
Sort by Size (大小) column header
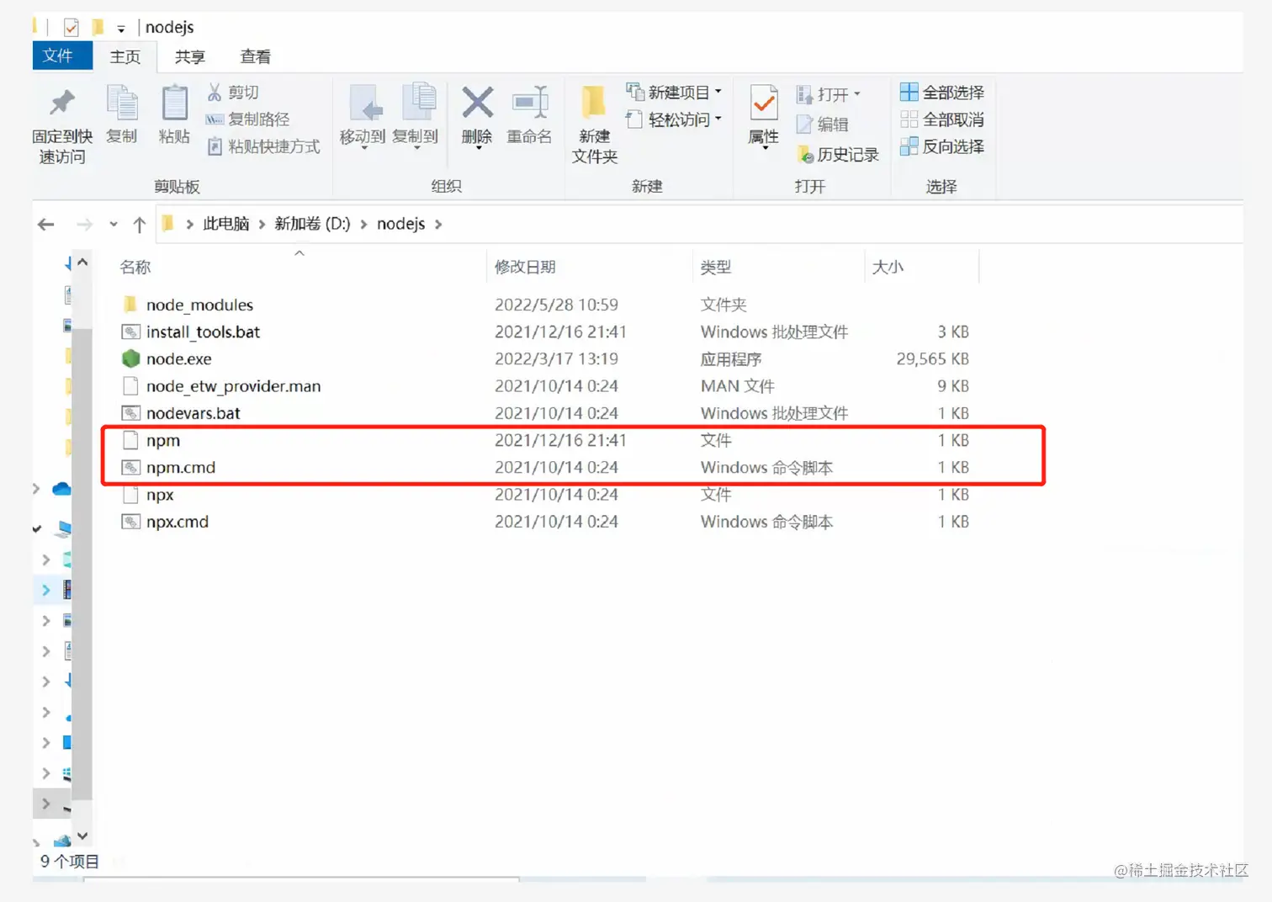[888, 268]
